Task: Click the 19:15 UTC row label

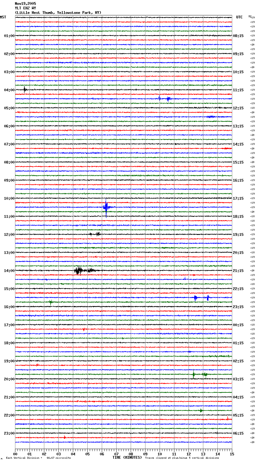Action: tap(238, 235)
